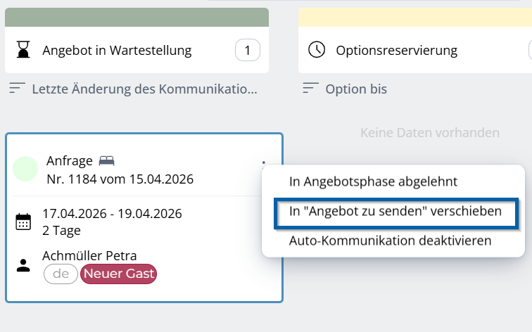The image size is (532, 332).
Task: Open sorting by Letzte Änderung des Kommunikation
Action: [144, 89]
